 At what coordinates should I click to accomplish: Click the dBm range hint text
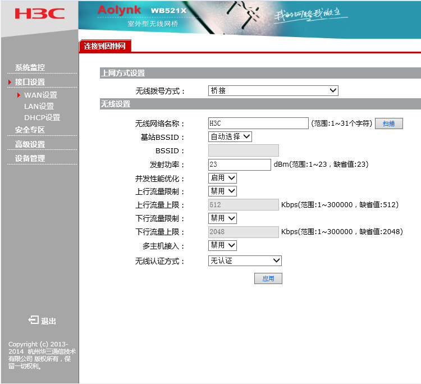(321, 164)
